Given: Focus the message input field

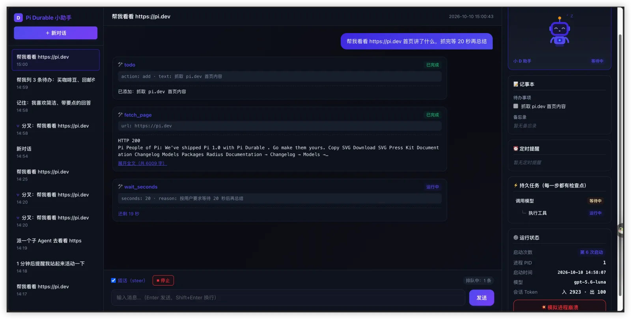Looking at the screenshot, I should pos(288,298).
